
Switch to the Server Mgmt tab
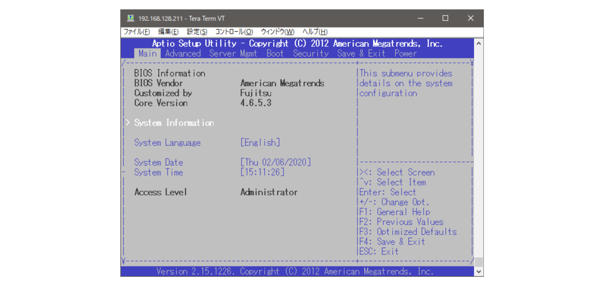pyautogui.click(x=233, y=53)
